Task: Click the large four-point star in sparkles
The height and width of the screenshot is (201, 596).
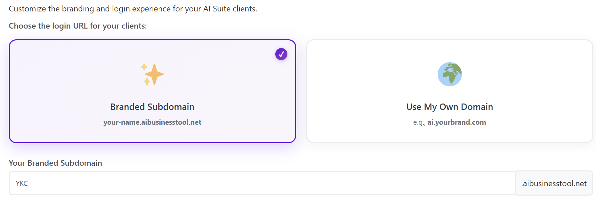Action: (155, 74)
